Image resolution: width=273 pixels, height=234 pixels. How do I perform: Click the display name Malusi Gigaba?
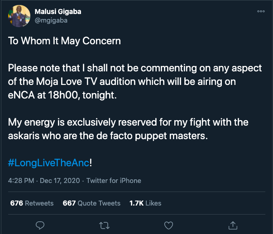click(59, 12)
